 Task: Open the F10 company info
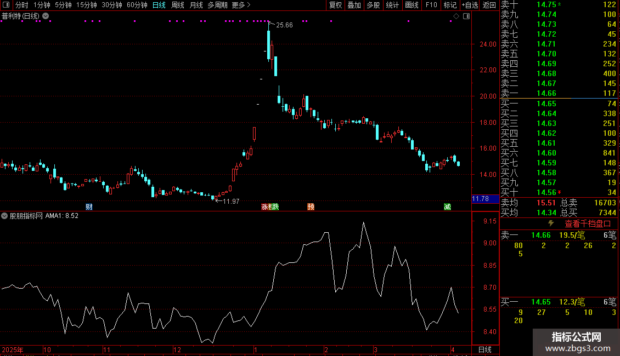431,5
